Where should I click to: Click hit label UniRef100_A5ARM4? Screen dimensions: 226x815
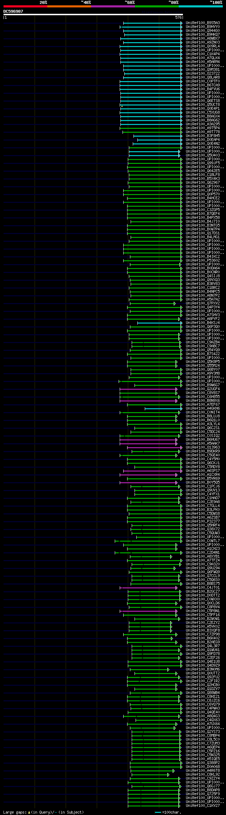203,62
